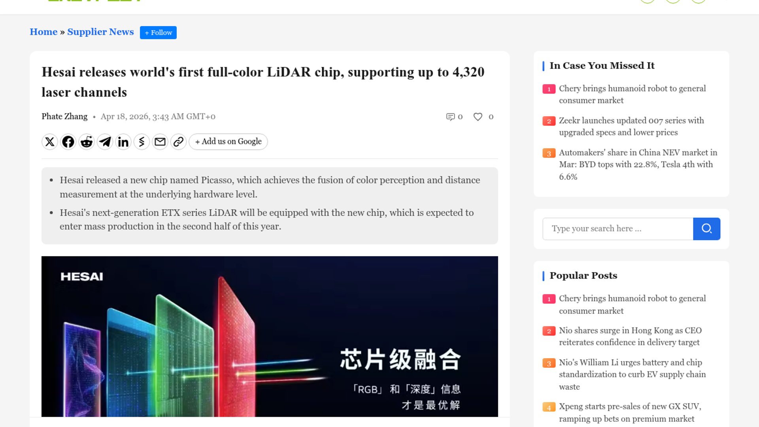Share article via Telegram icon
Screen dimensions: 759x427
(x=105, y=142)
